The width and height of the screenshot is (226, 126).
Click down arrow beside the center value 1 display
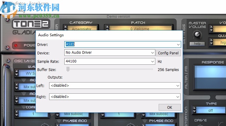click(103, 115)
